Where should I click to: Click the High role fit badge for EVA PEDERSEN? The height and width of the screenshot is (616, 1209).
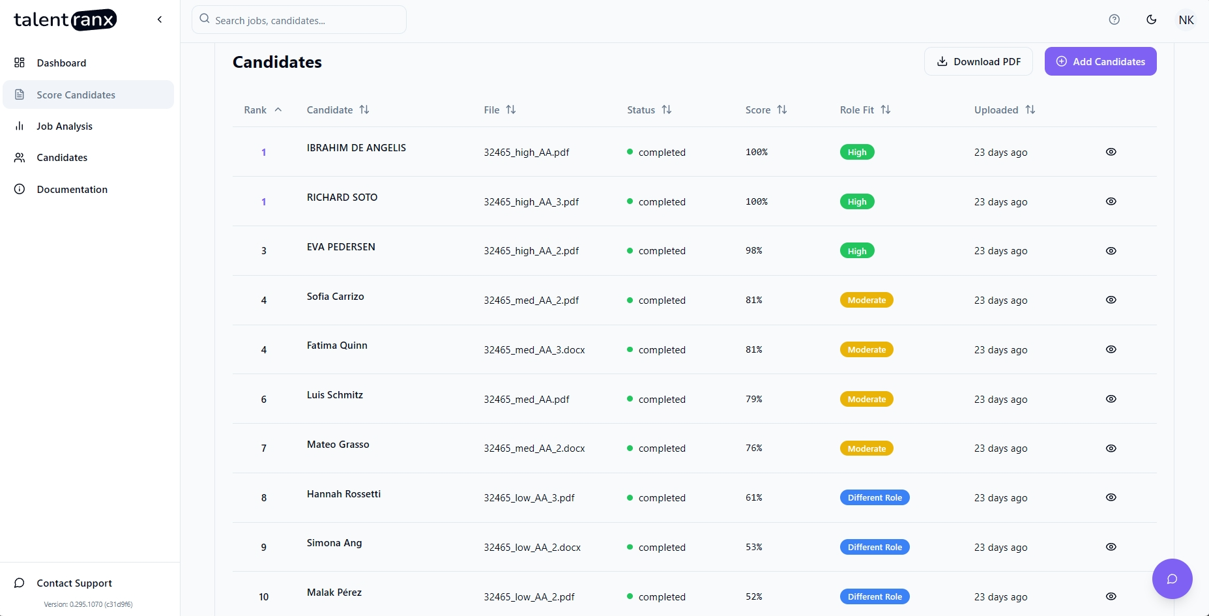(856, 251)
